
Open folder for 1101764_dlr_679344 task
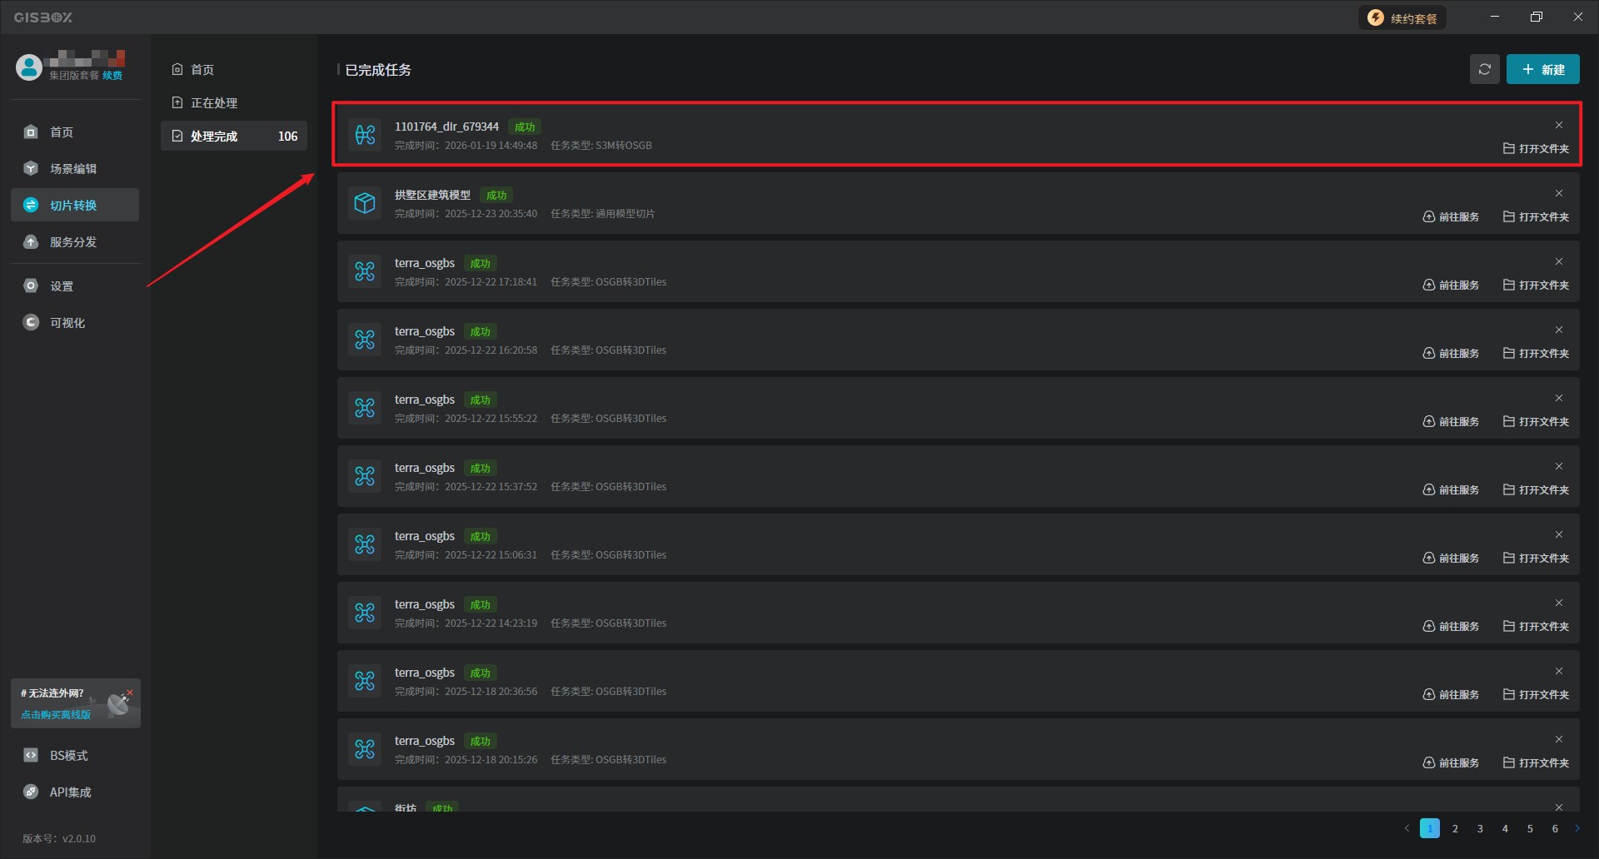click(1536, 149)
